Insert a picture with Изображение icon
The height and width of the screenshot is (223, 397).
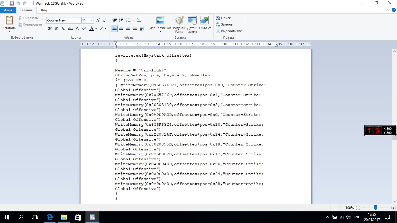pos(161,21)
